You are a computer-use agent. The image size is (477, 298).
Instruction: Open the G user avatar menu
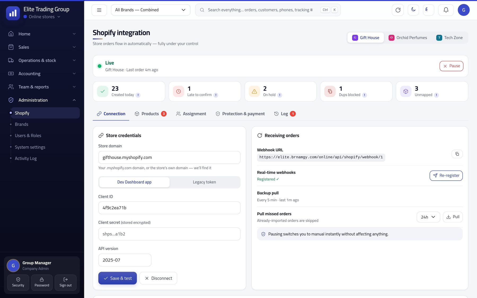[463, 10]
